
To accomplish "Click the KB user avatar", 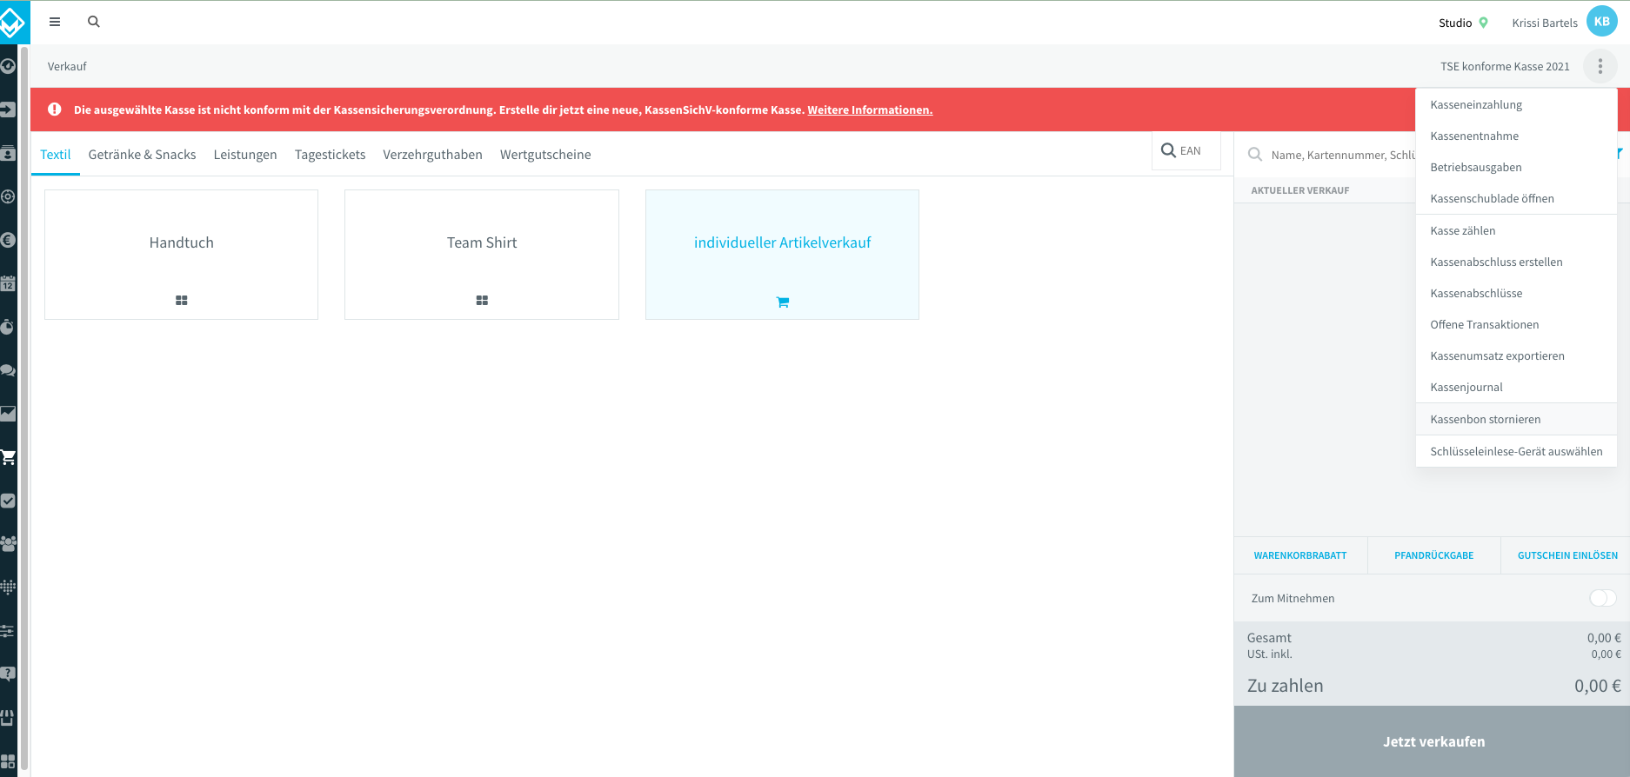I will (x=1601, y=22).
